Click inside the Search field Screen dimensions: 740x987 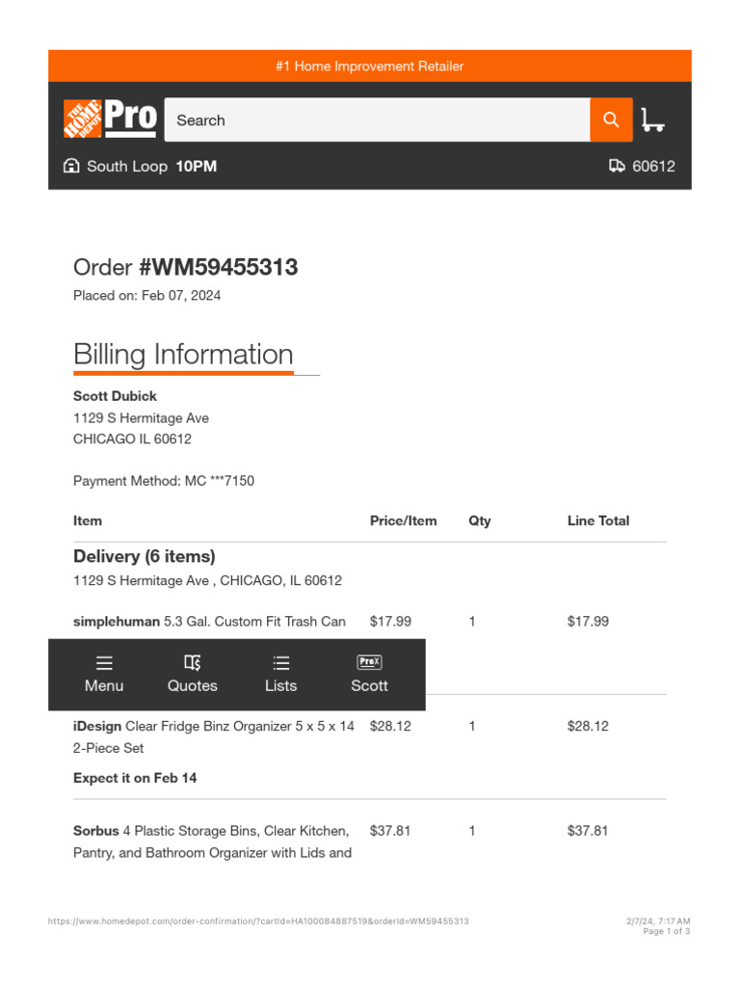pos(377,120)
